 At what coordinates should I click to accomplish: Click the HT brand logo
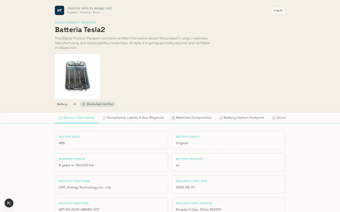tap(59, 10)
